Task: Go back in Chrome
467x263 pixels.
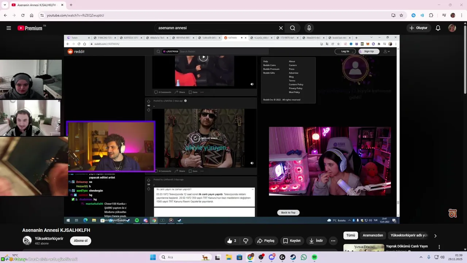Action: [5, 15]
